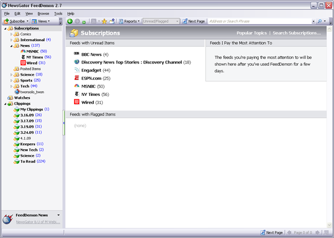Expand the Sports folder

[11, 81]
